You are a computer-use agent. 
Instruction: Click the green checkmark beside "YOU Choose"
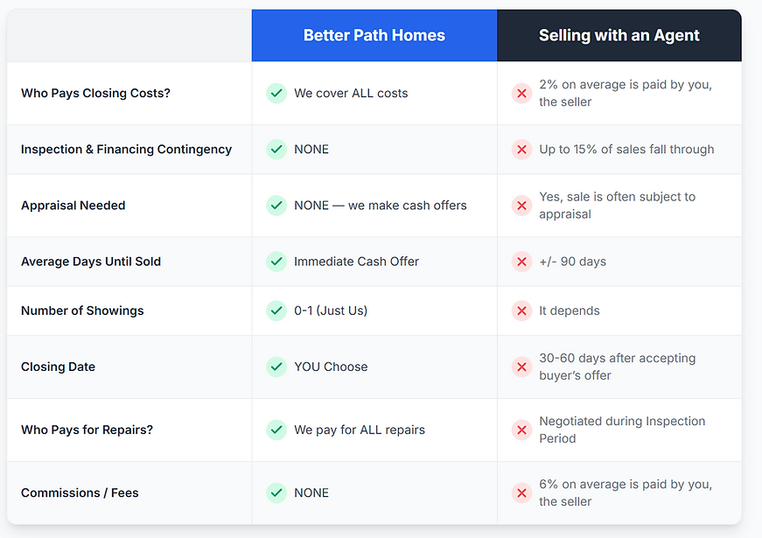(x=276, y=367)
